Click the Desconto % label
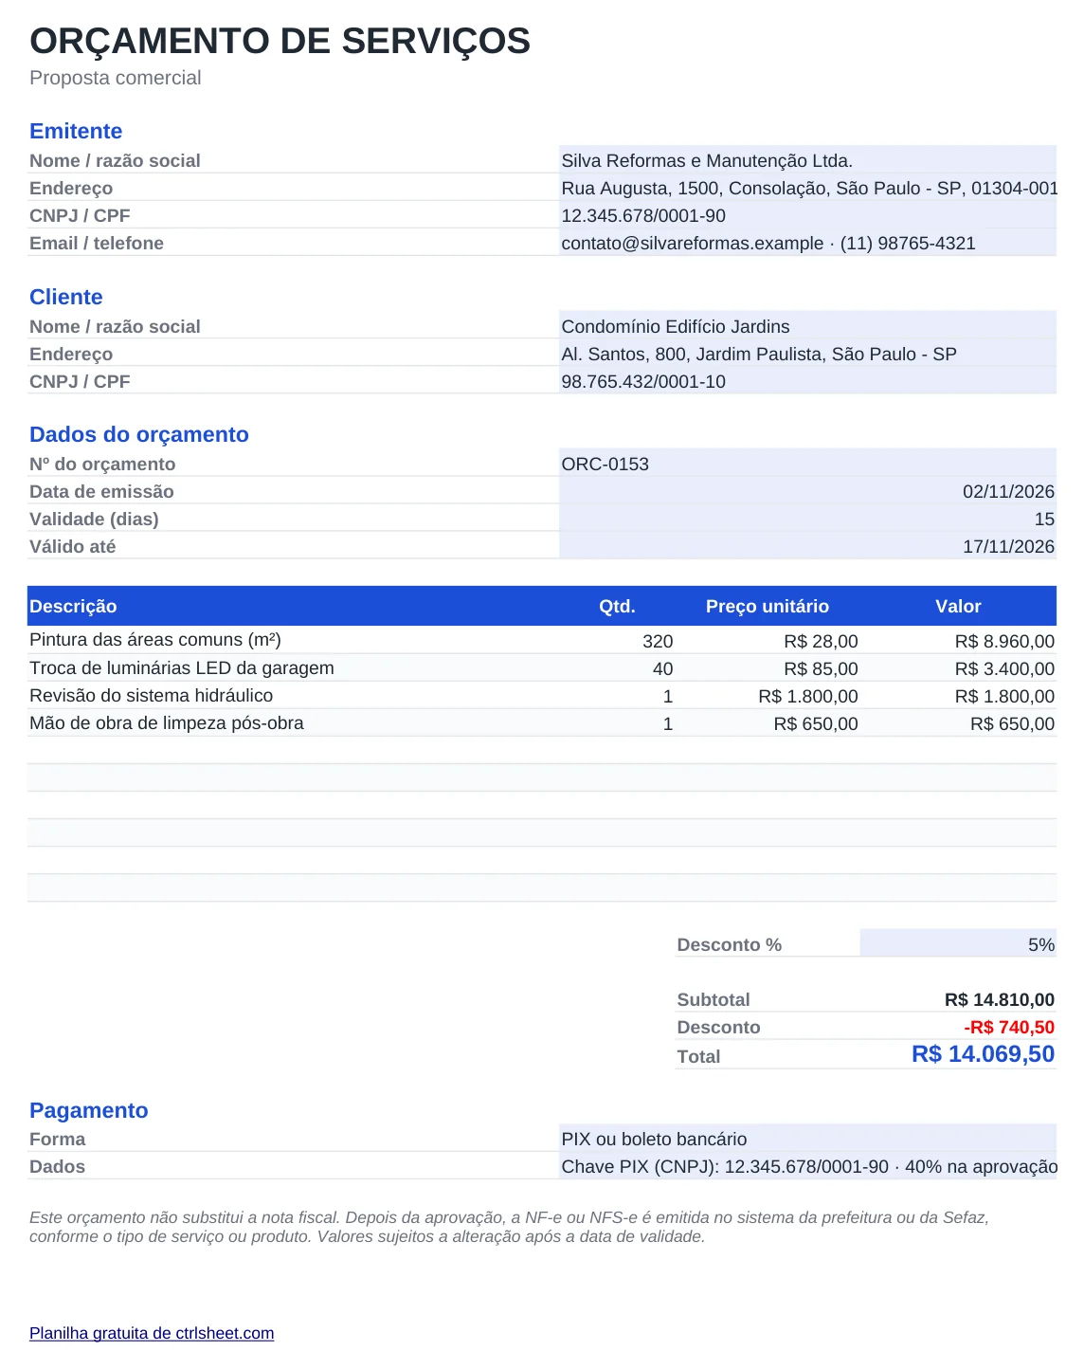The image size is (1084, 1369). tap(729, 944)
